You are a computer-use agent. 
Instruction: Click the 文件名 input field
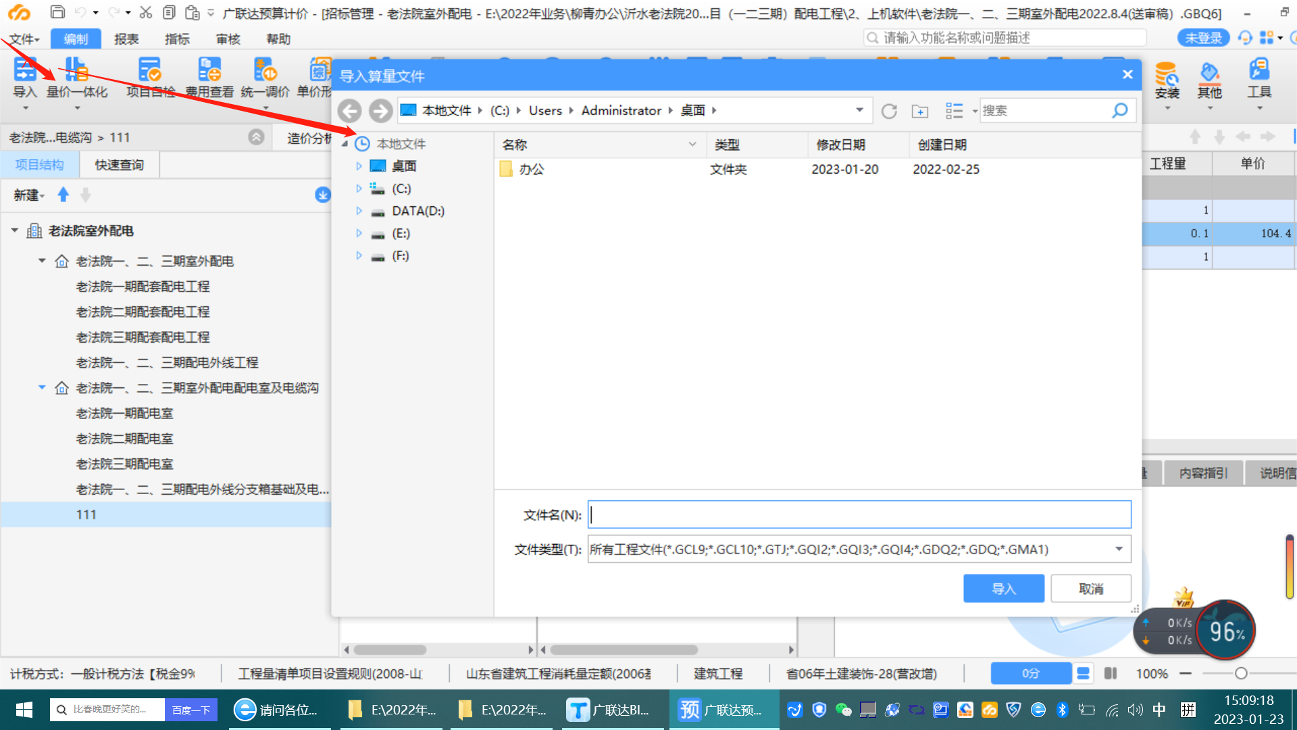click(859, 515)
